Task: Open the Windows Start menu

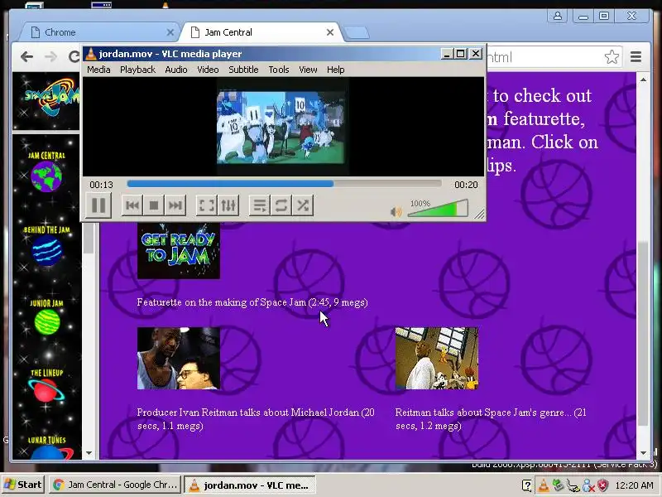Action: coord(23,485)
